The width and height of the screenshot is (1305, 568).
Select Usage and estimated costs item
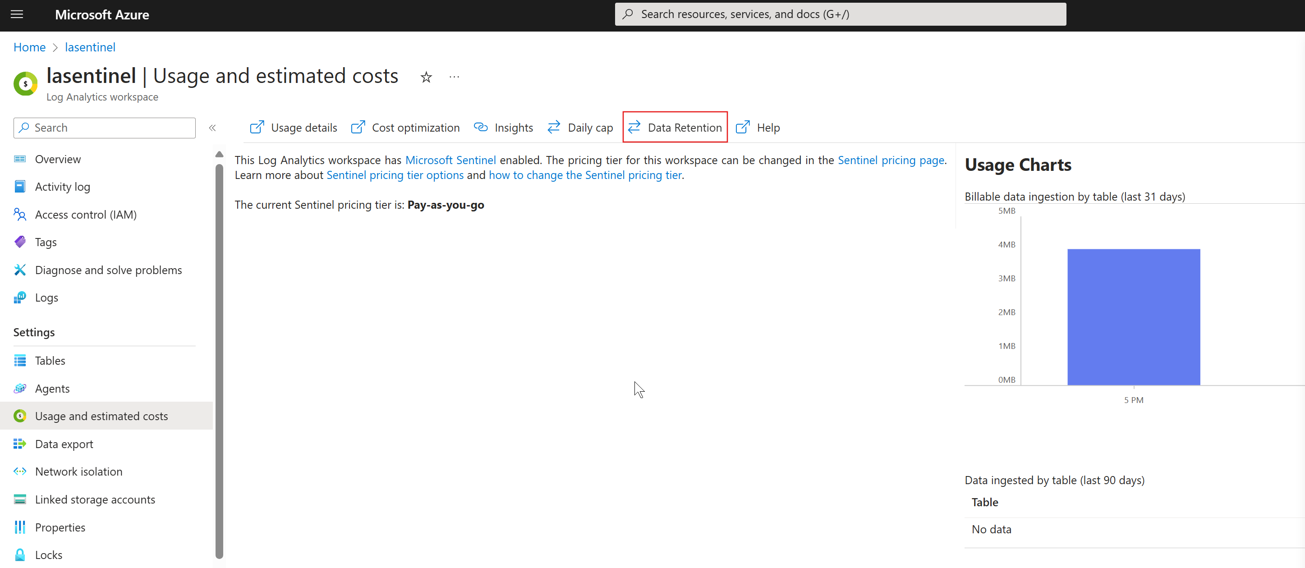[x=106, y=416]
